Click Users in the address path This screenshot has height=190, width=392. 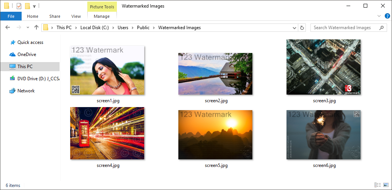pos(123,28)
